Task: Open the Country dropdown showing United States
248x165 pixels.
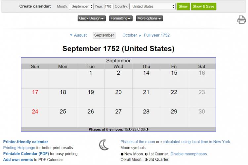Action: click(152, 7)
